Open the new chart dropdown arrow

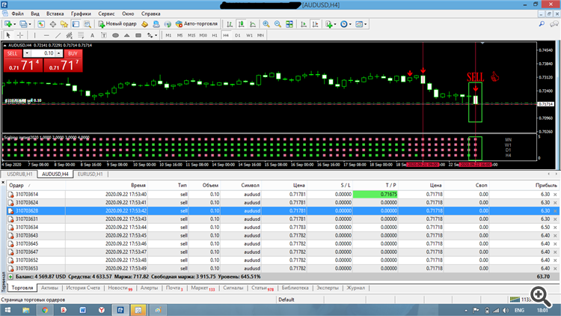(x=13, y=24)
